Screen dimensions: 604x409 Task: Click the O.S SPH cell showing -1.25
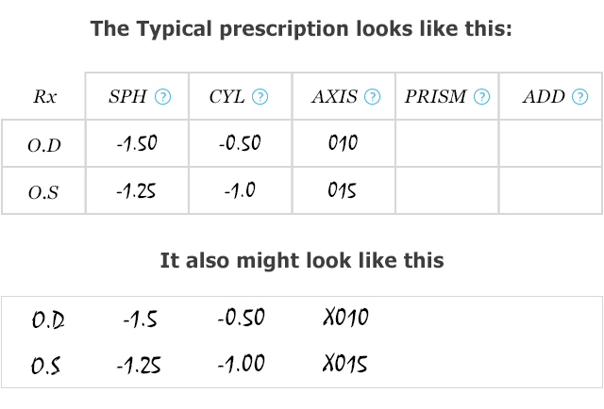(136, 190)
